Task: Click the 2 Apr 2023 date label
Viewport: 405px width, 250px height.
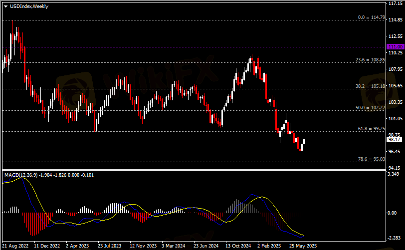Action: (77, 246)
